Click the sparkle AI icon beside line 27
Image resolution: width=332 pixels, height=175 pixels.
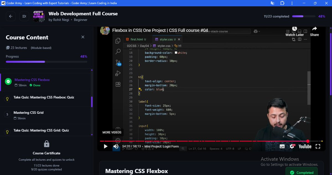(140, 89)
